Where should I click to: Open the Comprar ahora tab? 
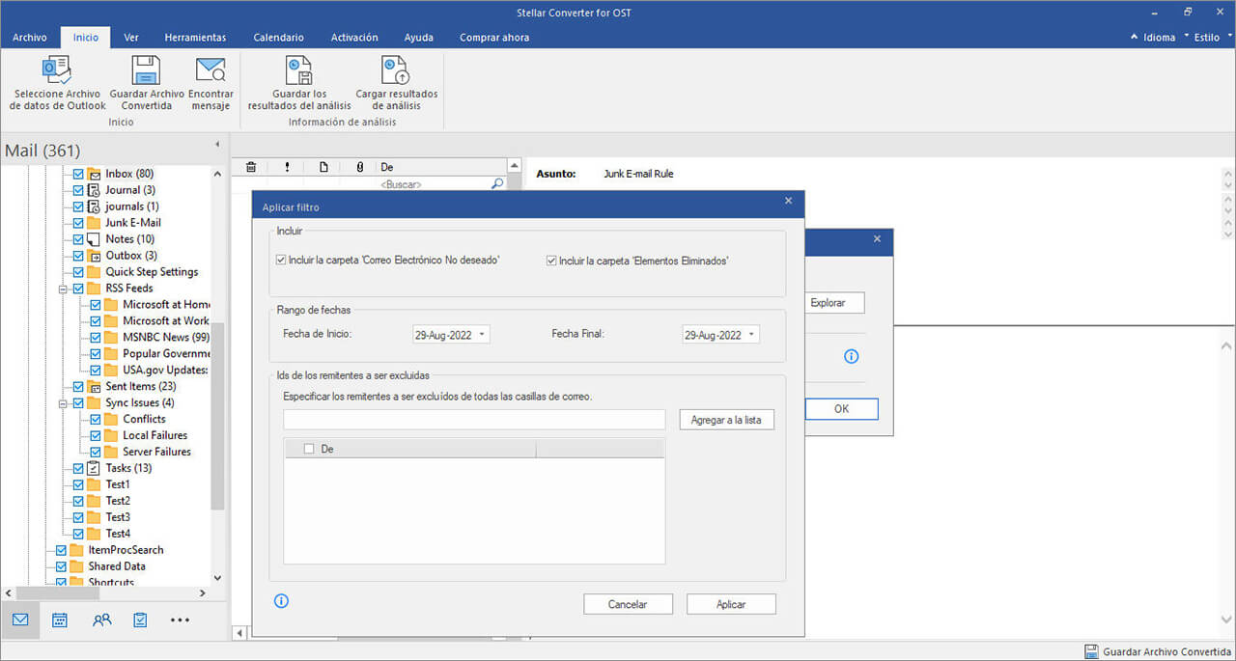pos(494,38)
